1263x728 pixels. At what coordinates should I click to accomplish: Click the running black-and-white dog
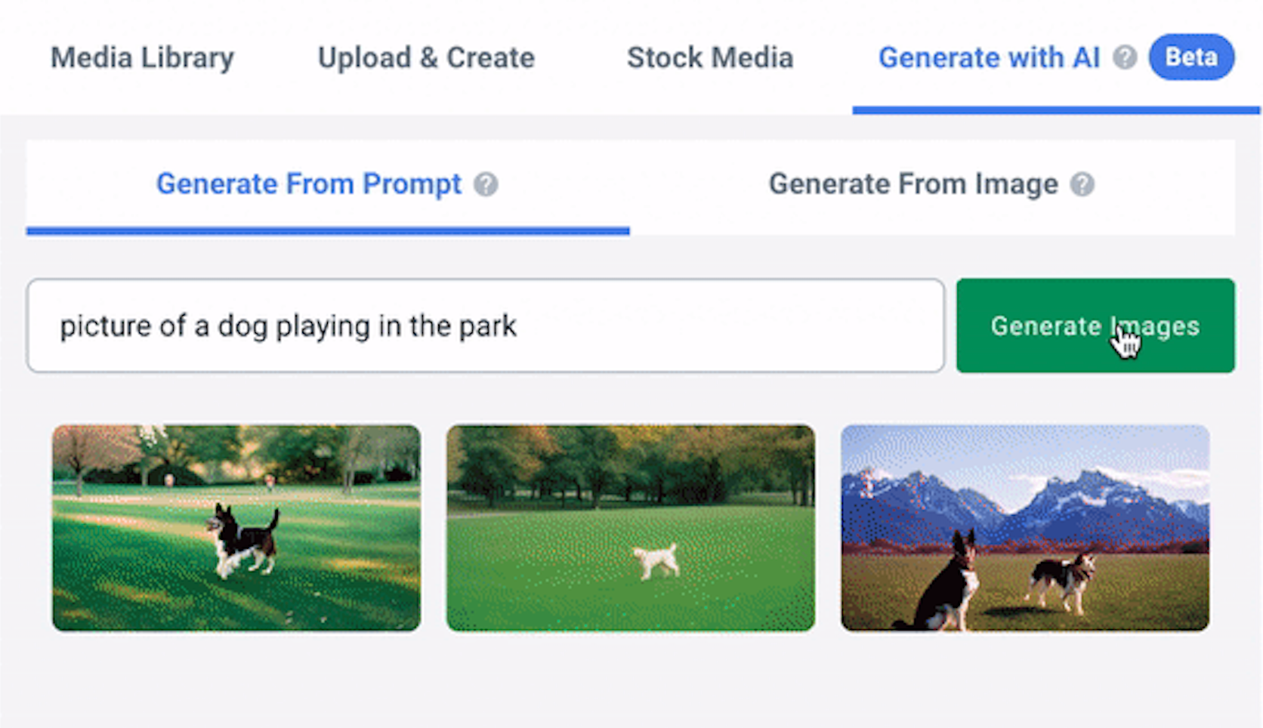tap(243, 539)
